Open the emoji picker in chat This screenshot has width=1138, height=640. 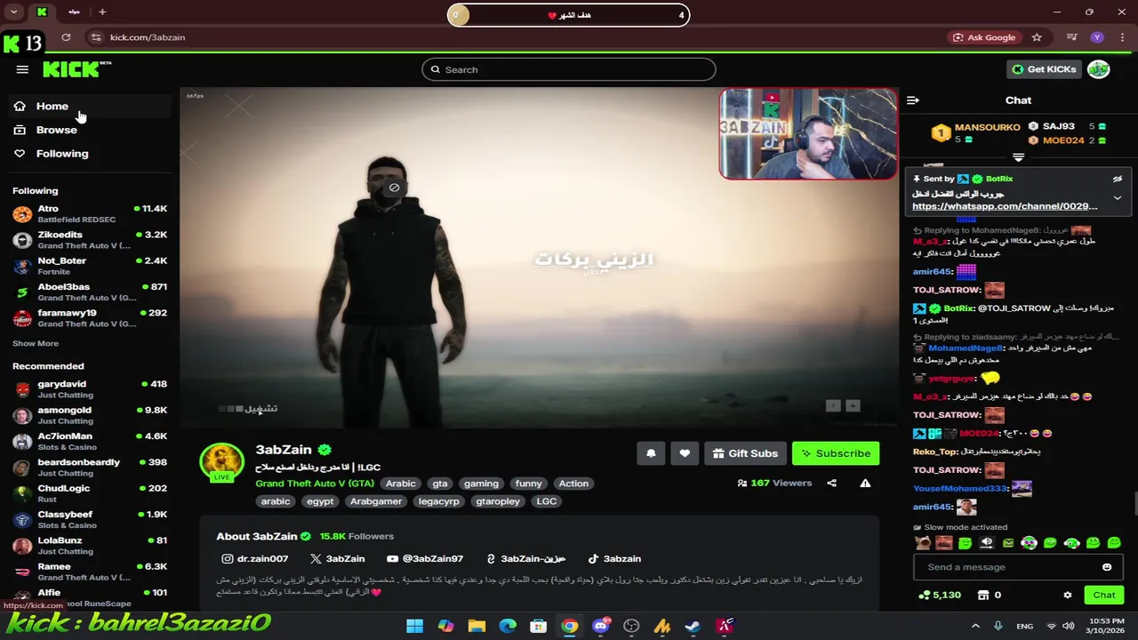pos(1107,567)
